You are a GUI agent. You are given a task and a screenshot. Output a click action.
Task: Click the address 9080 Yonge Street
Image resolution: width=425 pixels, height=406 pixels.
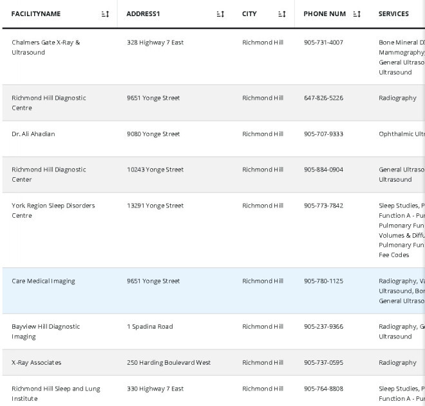tap(153, 134)
